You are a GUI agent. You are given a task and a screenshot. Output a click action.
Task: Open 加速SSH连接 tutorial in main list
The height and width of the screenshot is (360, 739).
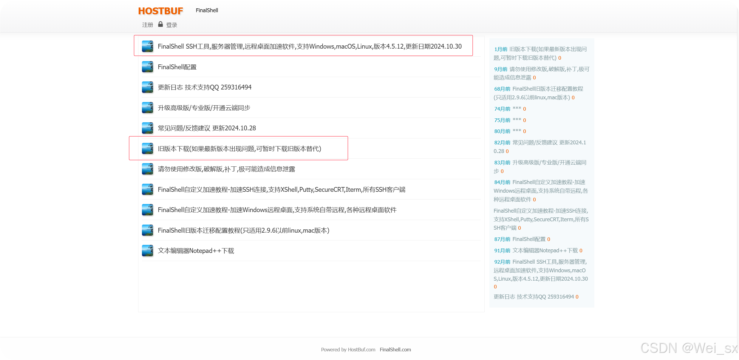[x=282, y=190]
